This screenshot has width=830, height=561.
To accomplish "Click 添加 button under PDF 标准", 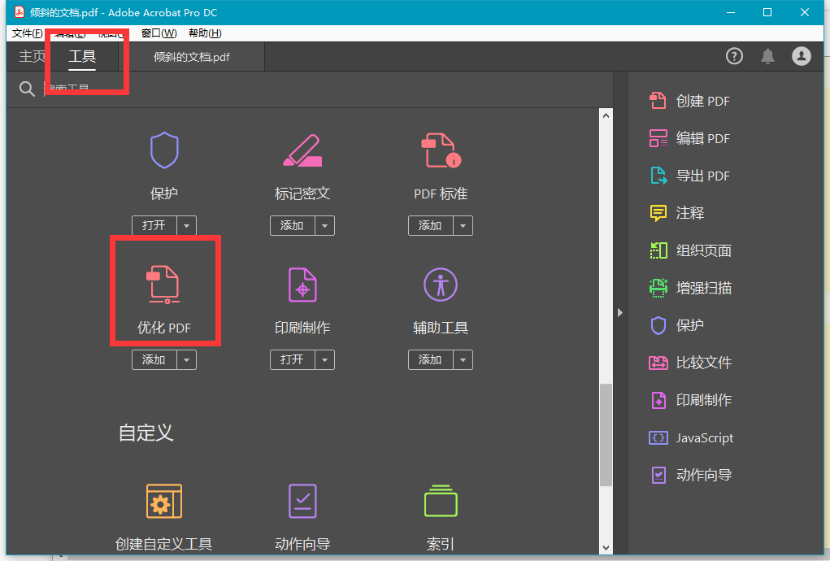I will coord(430,225).
